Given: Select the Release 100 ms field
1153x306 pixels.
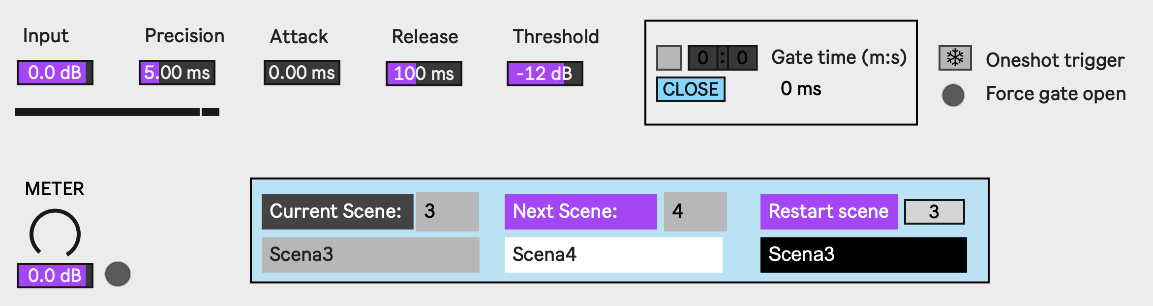Looking at the screenshot, I should [424, 74].
